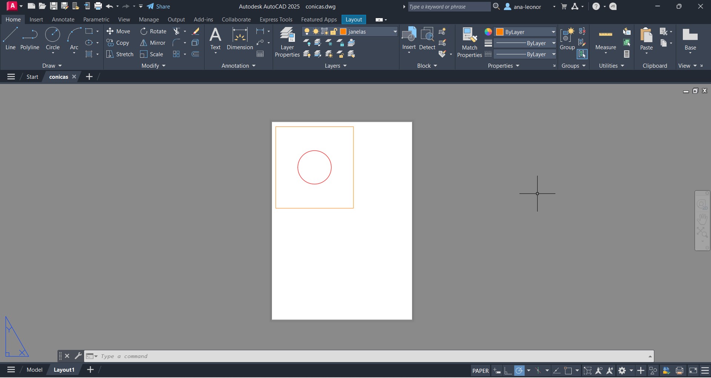Screen dimensions: 711x378
Task: Toggle PAPER space status button
Action: coord(480,371)
